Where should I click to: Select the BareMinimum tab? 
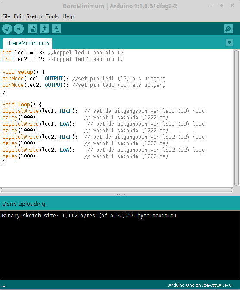click(28, 43)
